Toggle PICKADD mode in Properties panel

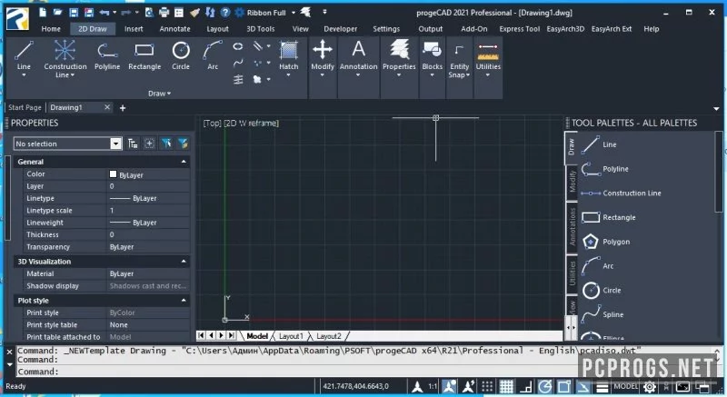(x=149, y=144)
